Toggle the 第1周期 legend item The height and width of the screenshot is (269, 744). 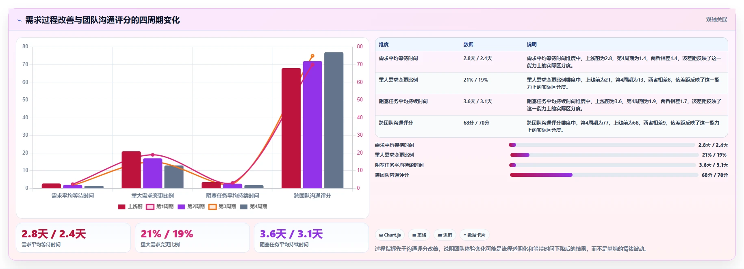click(x=160, y=207)
